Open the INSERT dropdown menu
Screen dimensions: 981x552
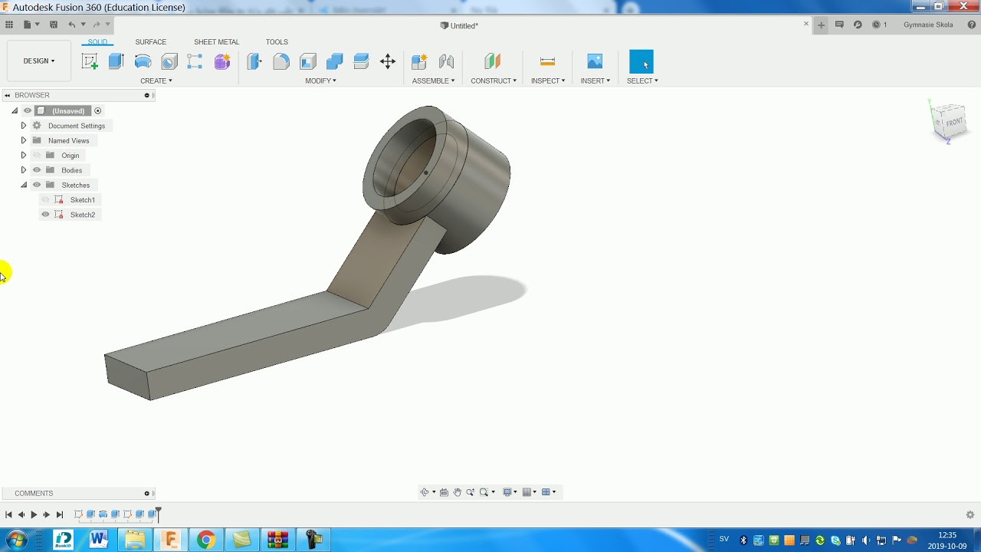point(595,80)
